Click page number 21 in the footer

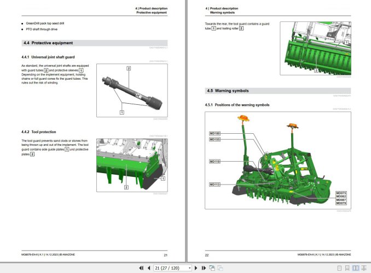[x=166, y=255]
